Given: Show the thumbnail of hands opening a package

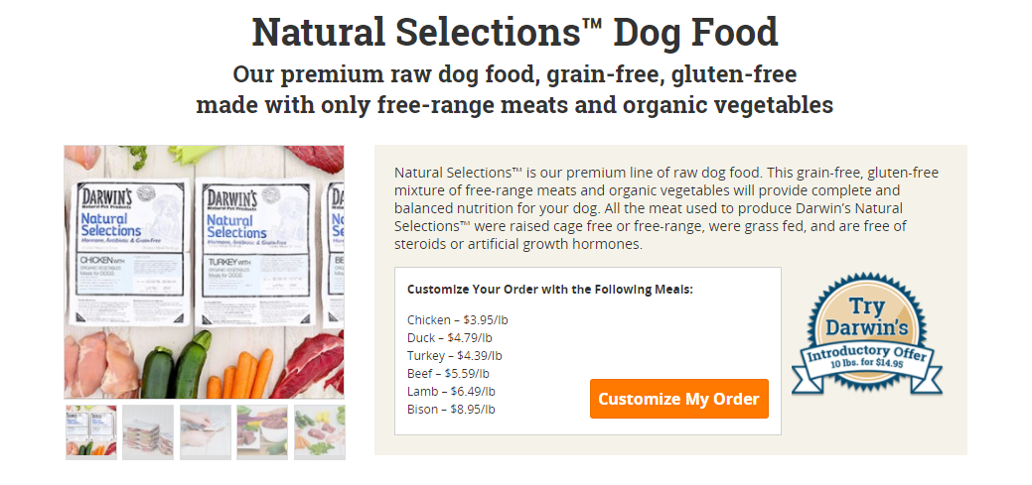Looking at the screenshot, I should coord(206,431).
